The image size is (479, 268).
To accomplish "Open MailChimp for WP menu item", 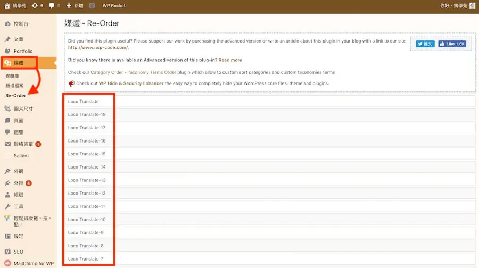I will click(x=34, y=263).
